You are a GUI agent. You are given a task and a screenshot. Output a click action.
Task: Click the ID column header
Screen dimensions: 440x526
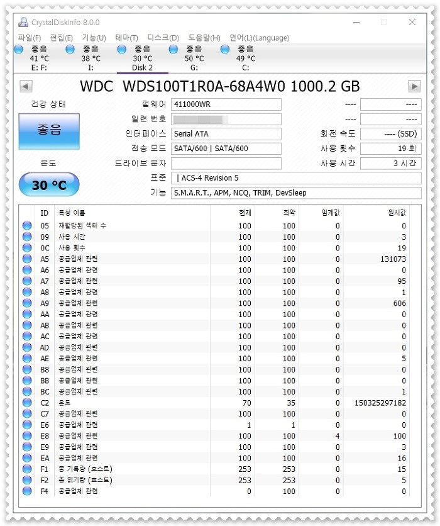click(44, 213)
